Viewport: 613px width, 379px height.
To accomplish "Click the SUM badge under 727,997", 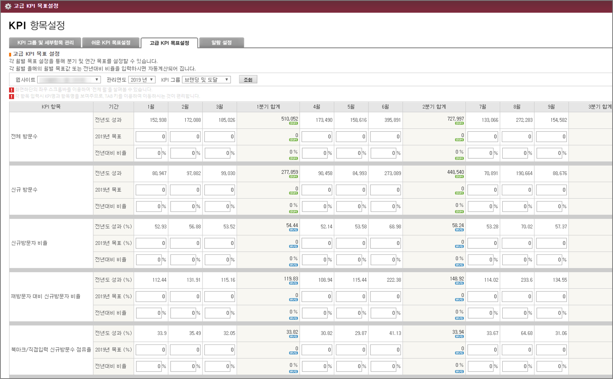I will (459, 123).
